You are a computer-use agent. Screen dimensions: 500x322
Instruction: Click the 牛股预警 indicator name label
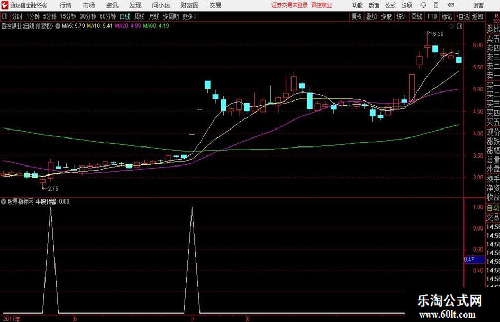[46, 201]
